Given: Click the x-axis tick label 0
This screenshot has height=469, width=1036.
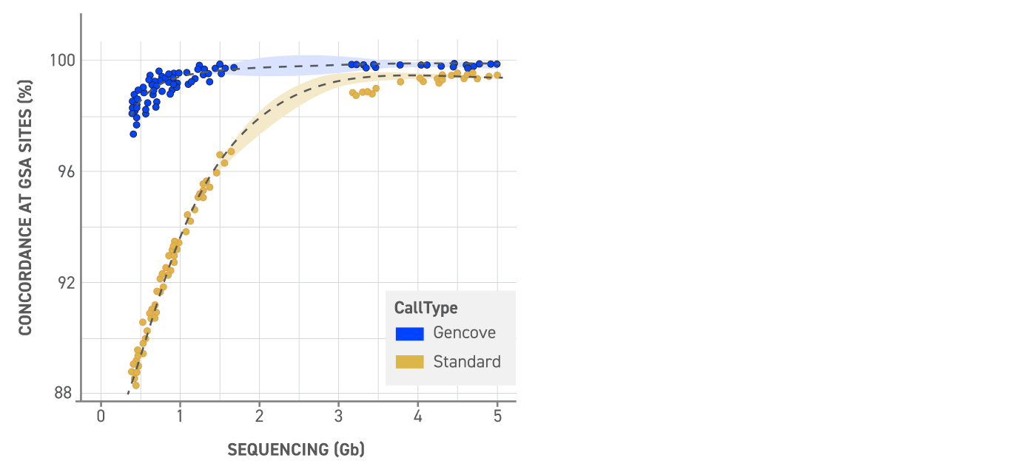Looking at the screenshot, I should pyautogui.click(x=101, y=416).
